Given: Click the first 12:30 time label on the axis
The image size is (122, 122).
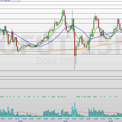Looking at the screenshot, I should tap(17, 119).
